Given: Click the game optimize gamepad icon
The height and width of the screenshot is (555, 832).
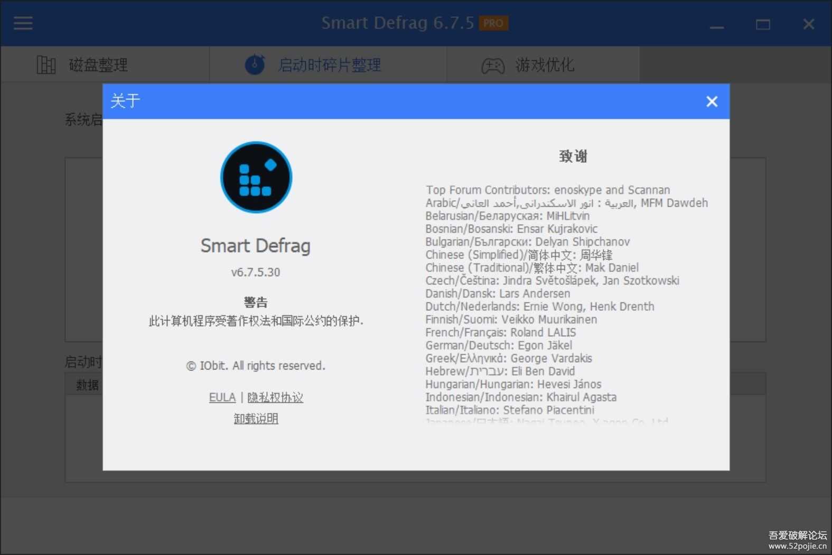Looking at the screenshot, I should click(x=492, y=66).
